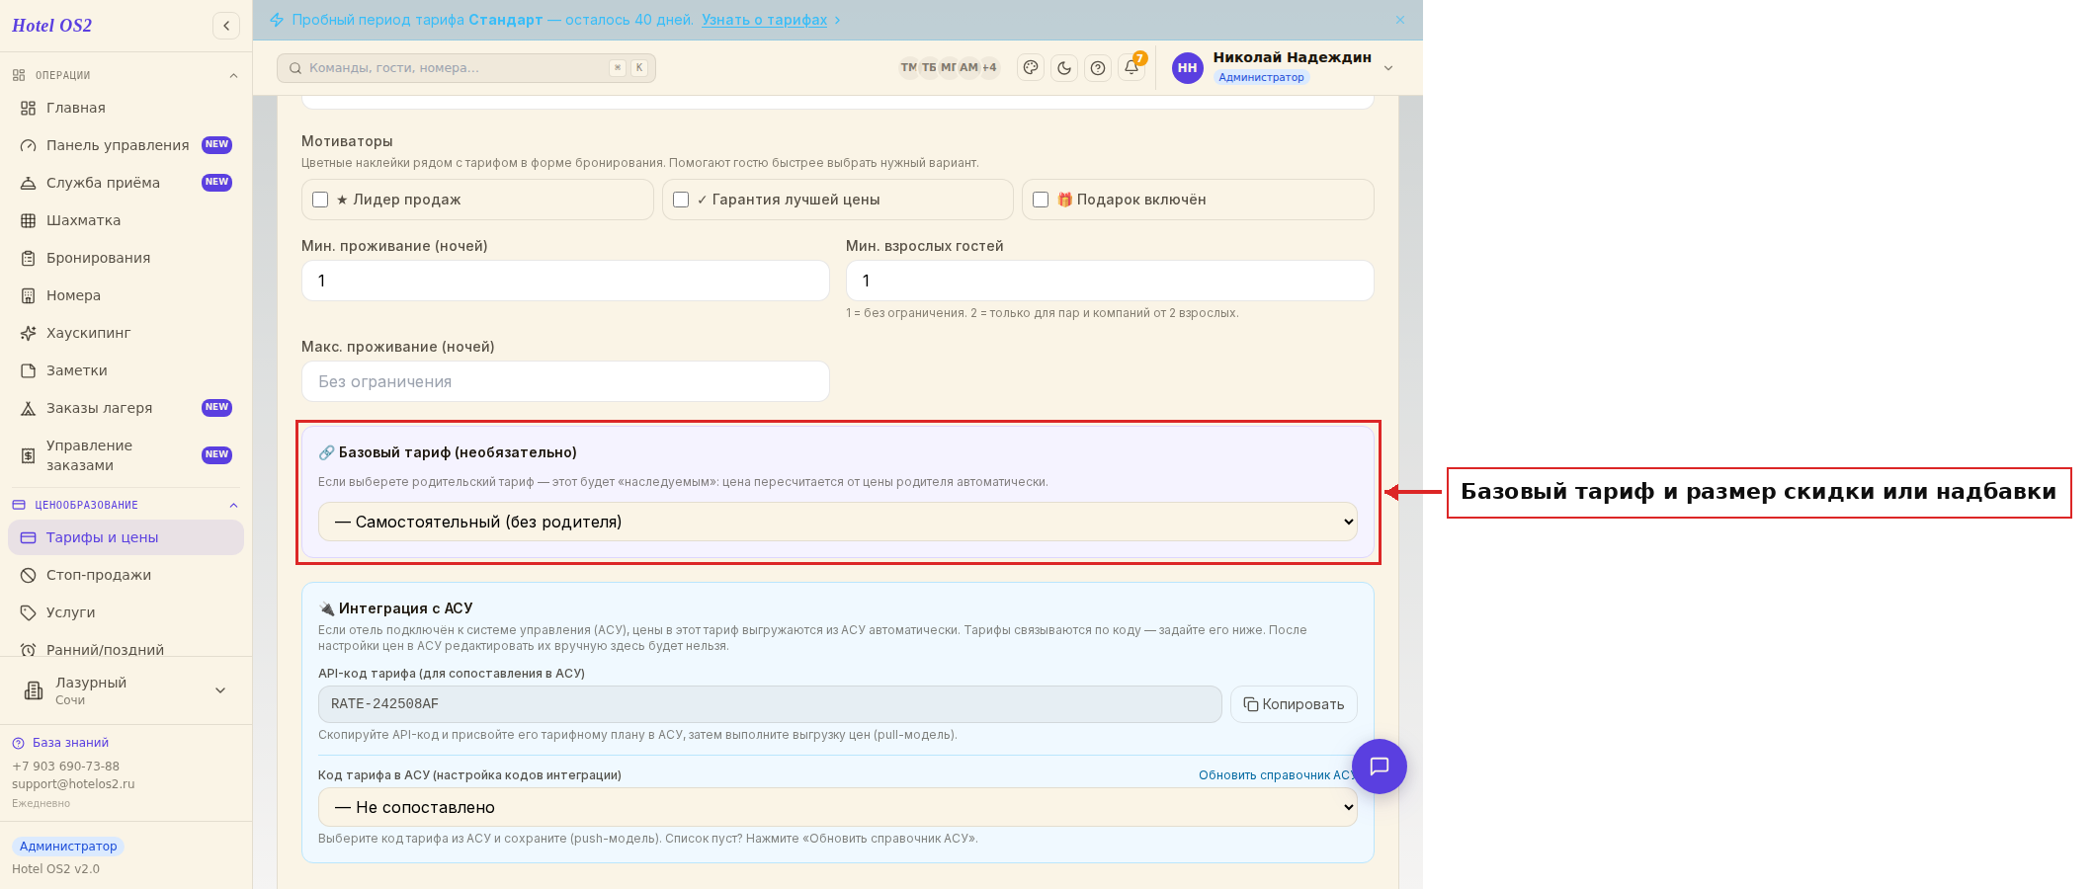
Task: Enable the Лидер продаж checkbox
Action: pos(320,200)
